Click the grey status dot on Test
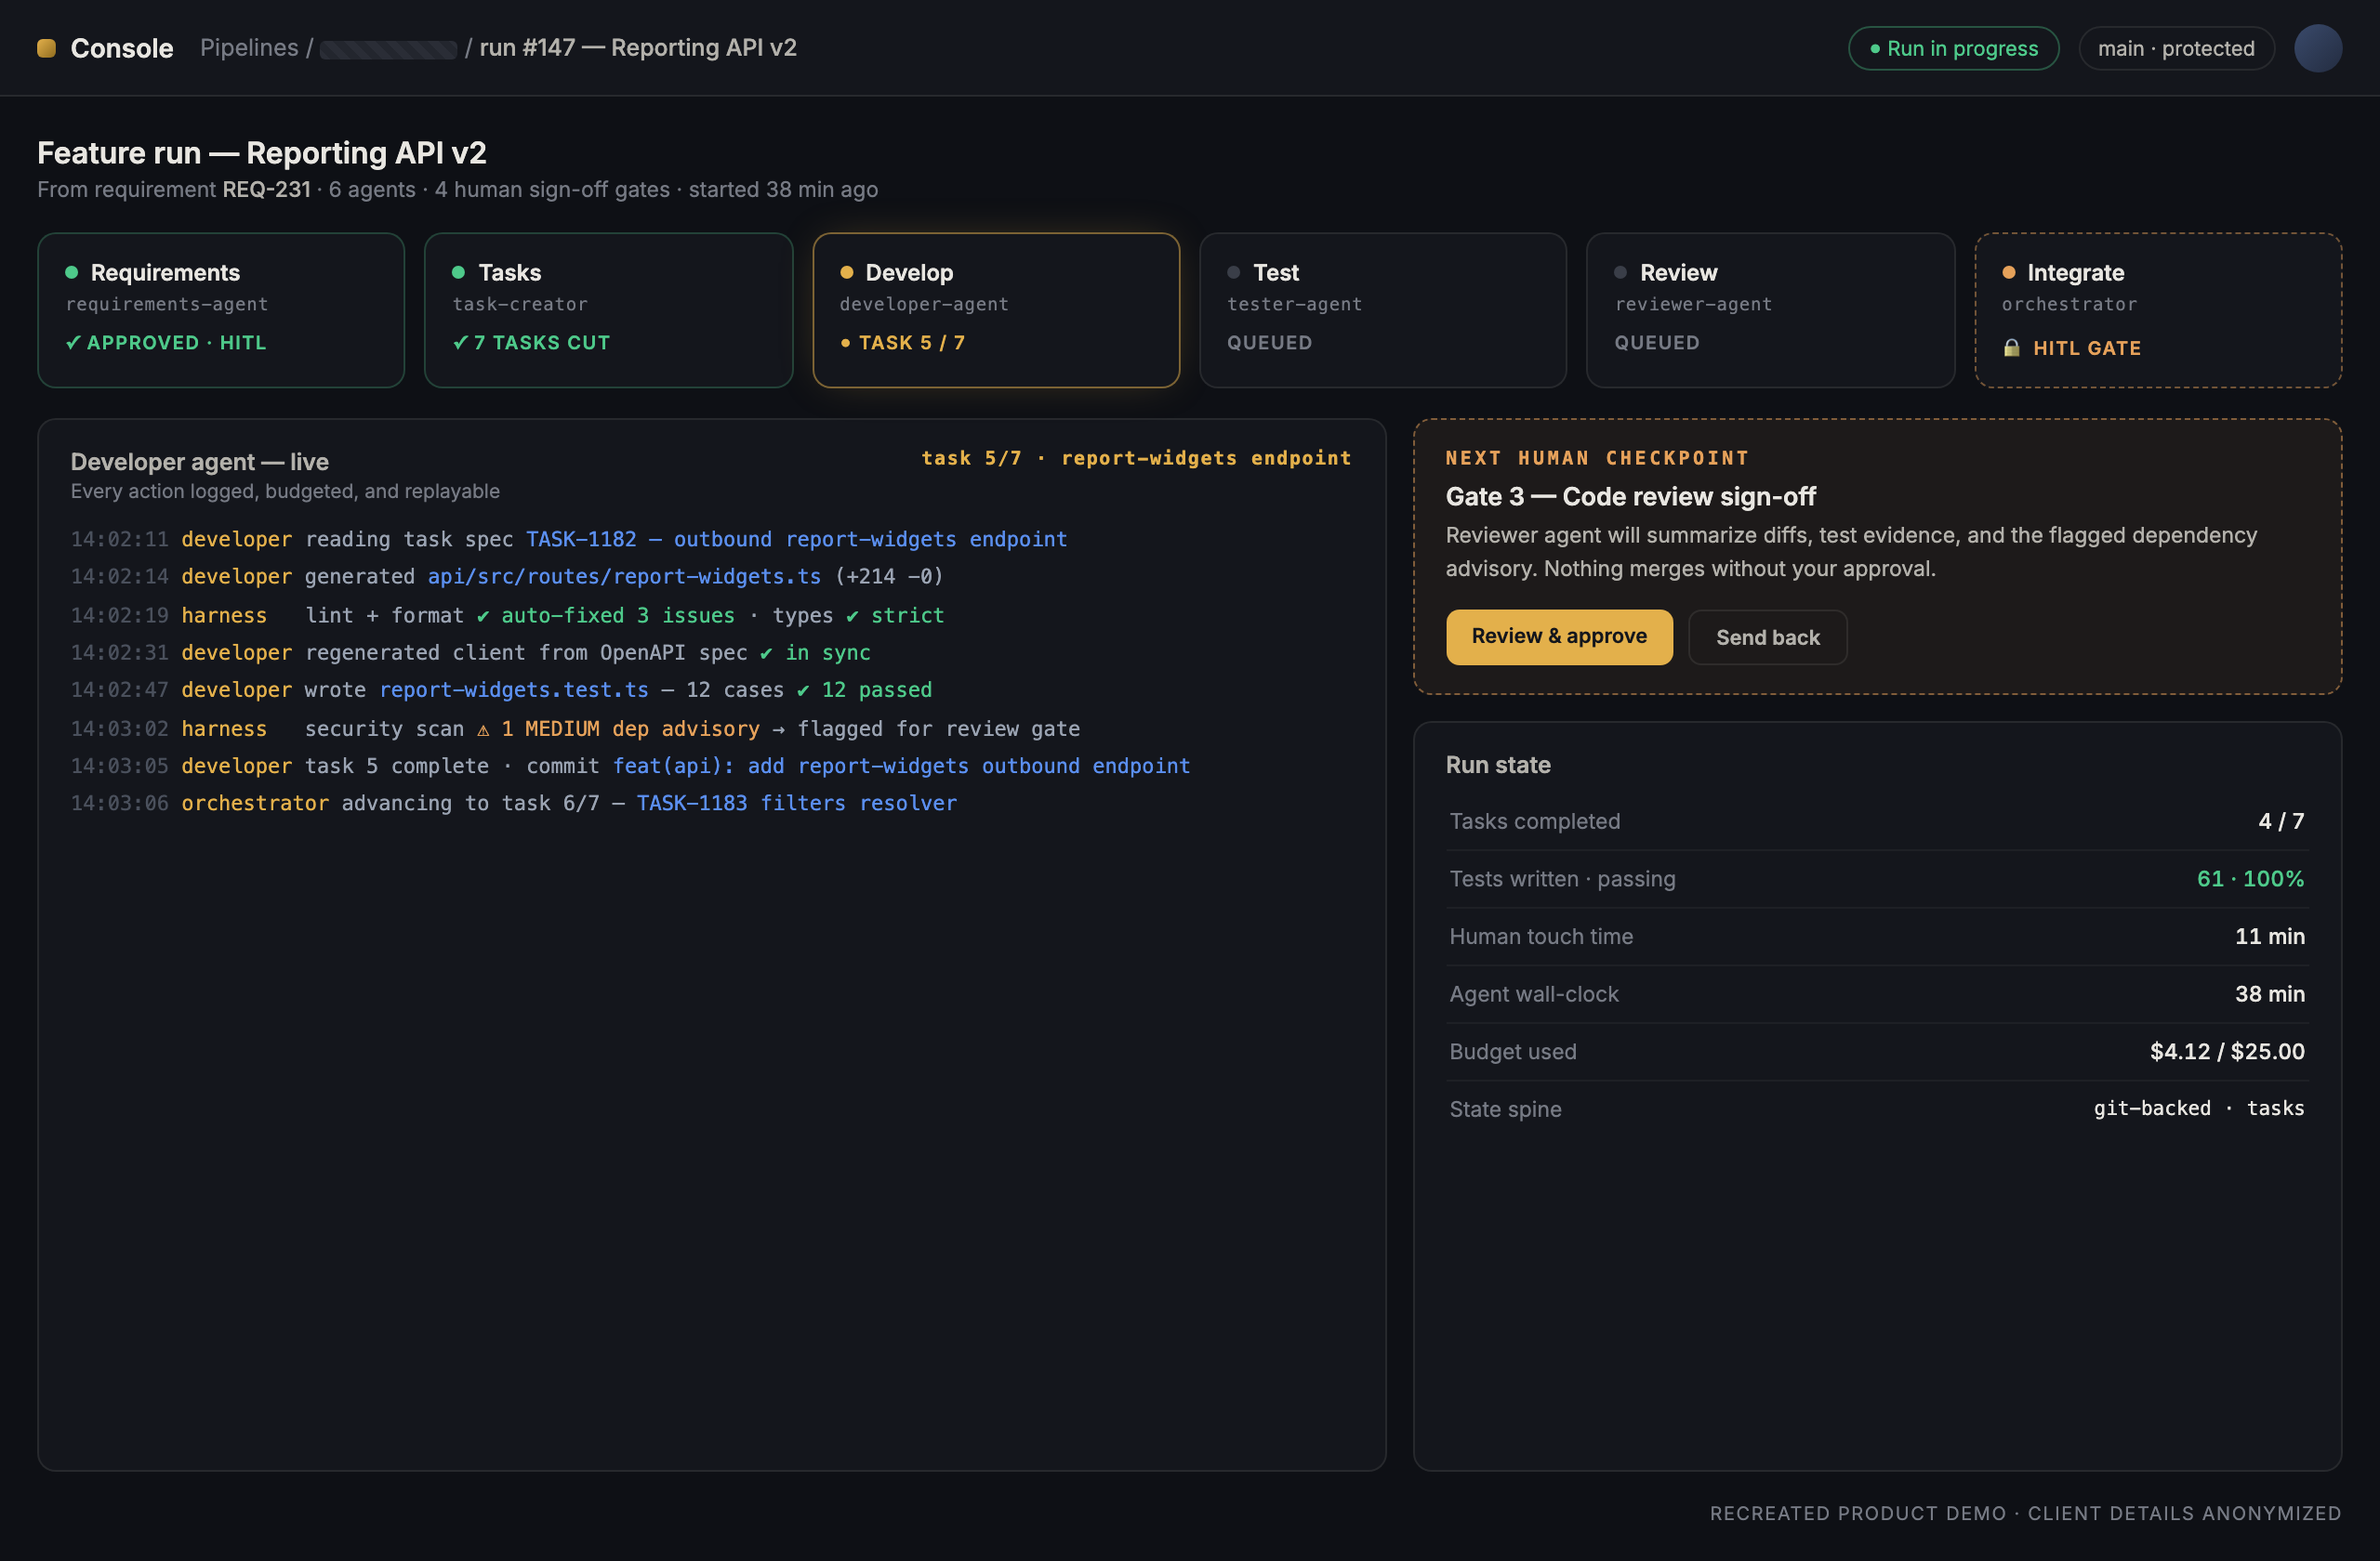The width and height of the screenshot is (2380, 1561). pyautogui.click(x=1233, y=272)
